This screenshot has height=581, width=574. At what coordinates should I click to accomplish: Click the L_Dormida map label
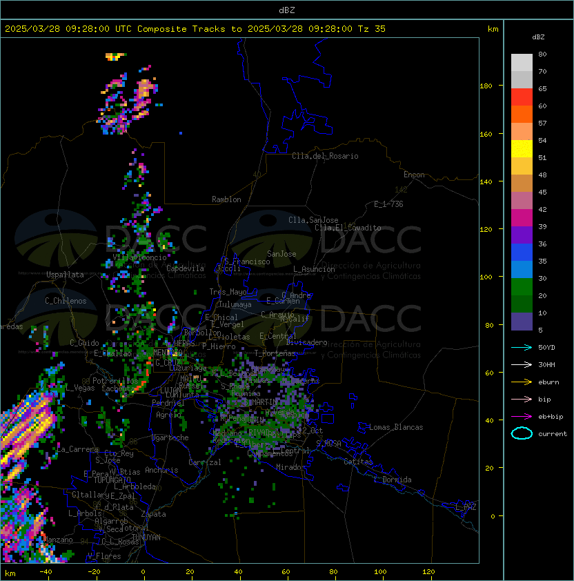[393, 480]
